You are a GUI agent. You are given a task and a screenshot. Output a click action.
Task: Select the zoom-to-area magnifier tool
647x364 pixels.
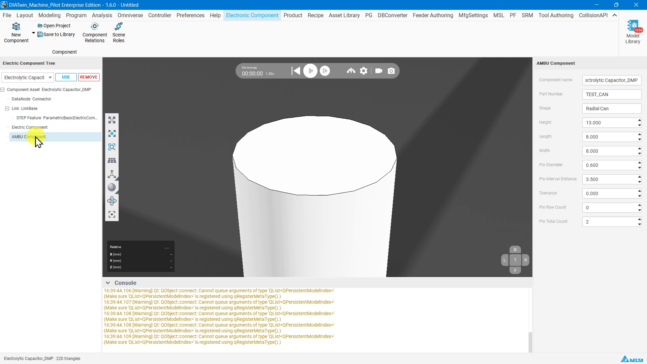click(x=112, y=147)
